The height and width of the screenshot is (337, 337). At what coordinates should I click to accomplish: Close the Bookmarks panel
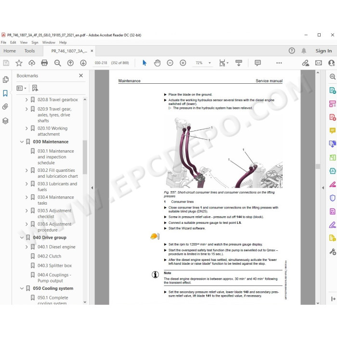pos(81,76)
